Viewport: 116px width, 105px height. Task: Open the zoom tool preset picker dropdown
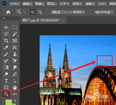pyautogui.click(x=24, y=12)
